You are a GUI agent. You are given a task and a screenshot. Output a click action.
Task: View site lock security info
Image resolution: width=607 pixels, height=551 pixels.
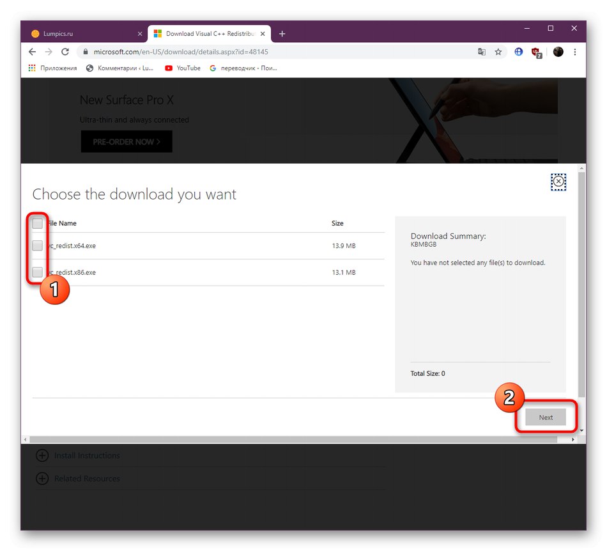click(86, 52)
